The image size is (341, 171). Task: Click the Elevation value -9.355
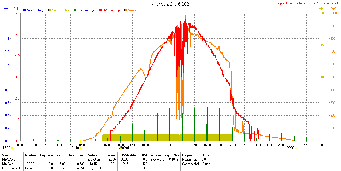(x=111, y=160)
